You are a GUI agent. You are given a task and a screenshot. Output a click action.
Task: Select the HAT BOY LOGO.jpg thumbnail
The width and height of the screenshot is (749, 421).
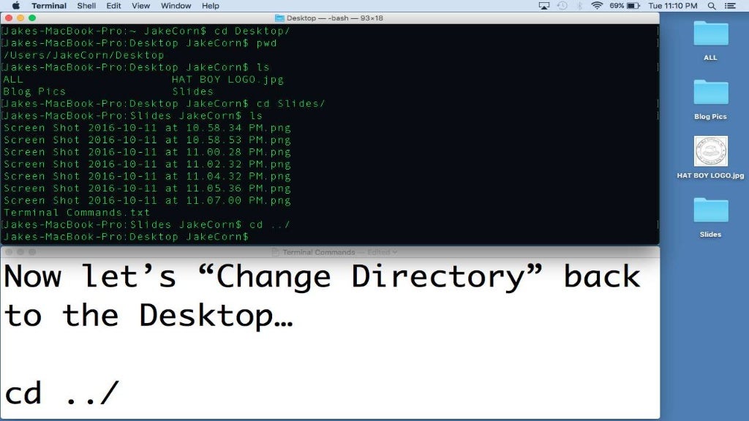pyautogui.click(x=710, y=151)
